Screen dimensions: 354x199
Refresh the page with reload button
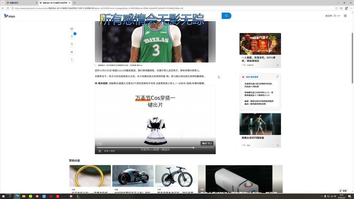(8, 8)
